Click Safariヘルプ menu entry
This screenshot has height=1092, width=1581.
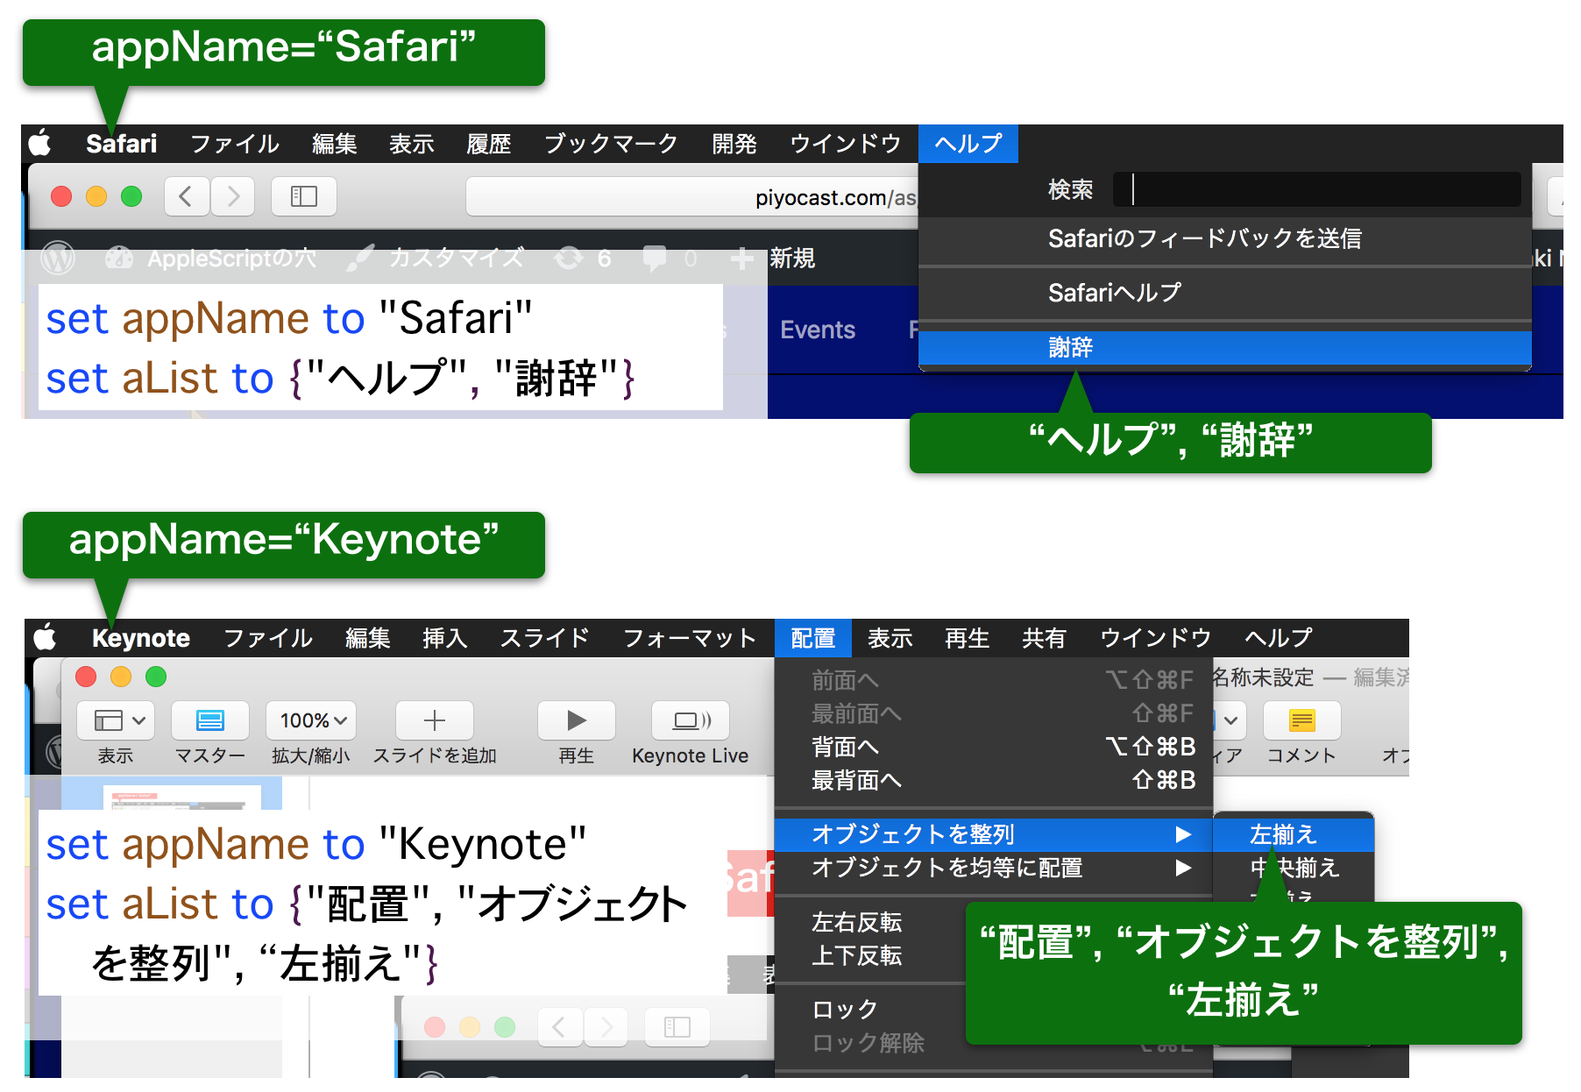click(x=1115, y=293)
